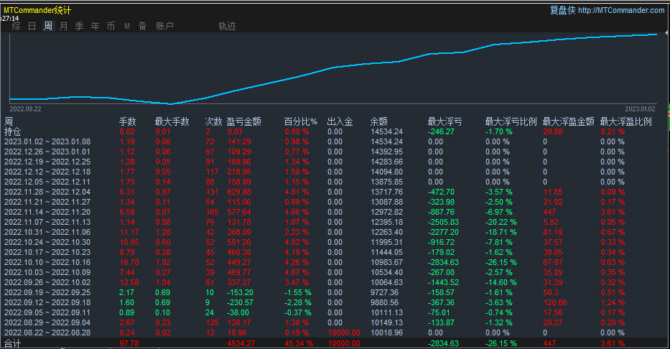Click the chart start date 2022.08.22
The height and width of the screenshot is (349, 670).
25,109
